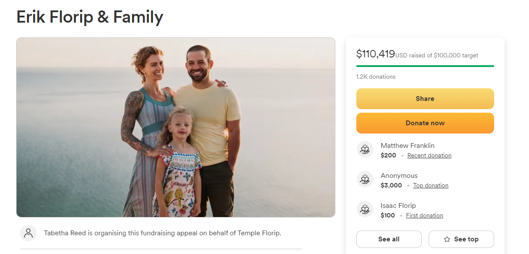Open the Top donation link

(430, 185)
